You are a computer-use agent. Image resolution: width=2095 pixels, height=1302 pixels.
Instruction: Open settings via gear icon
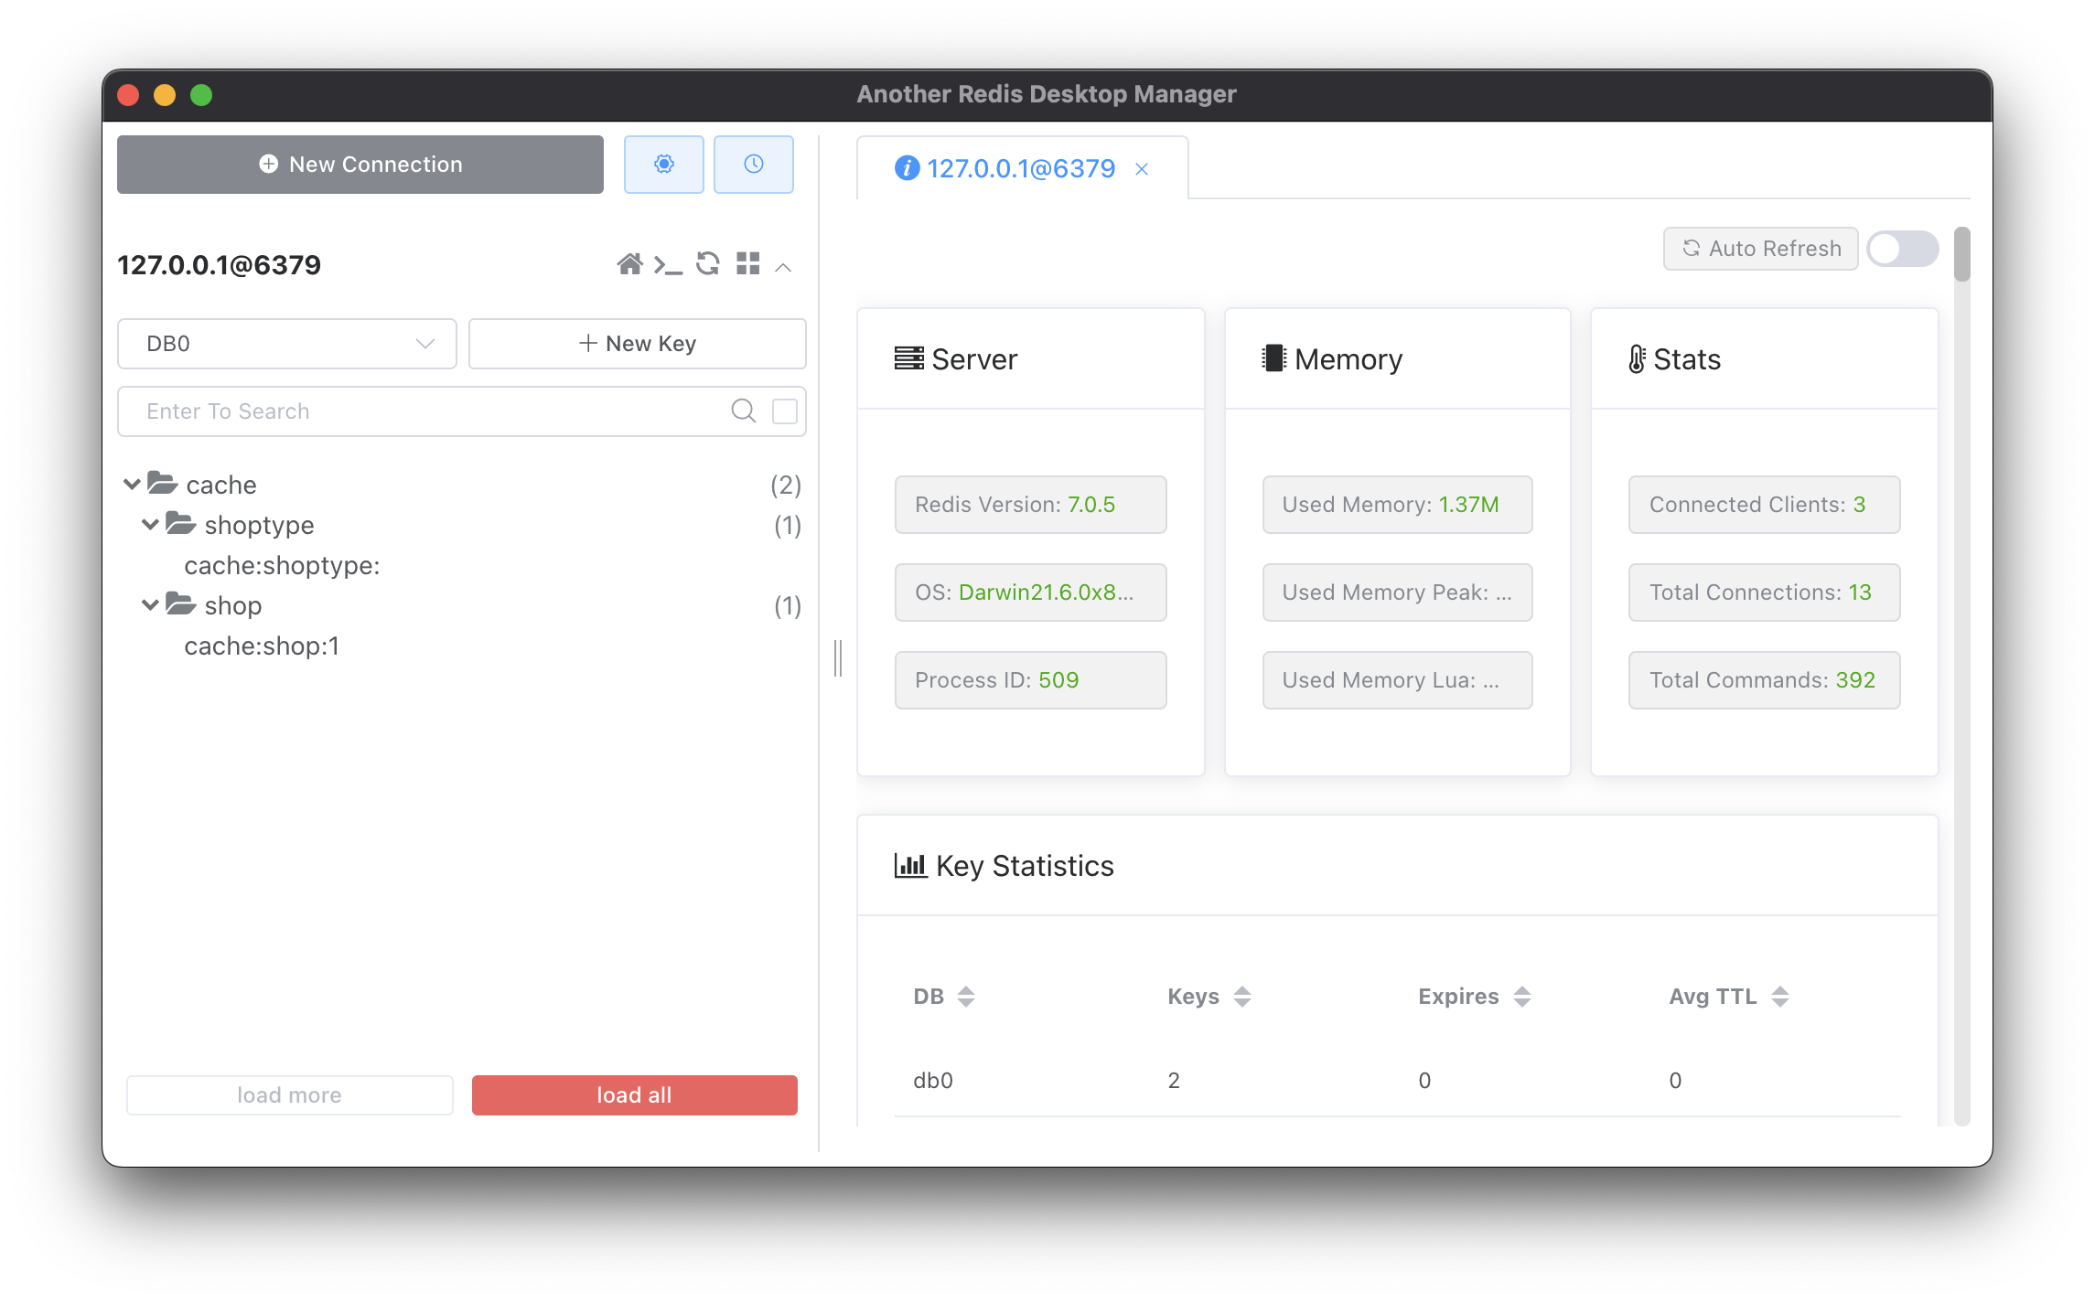tap(663, 165)
